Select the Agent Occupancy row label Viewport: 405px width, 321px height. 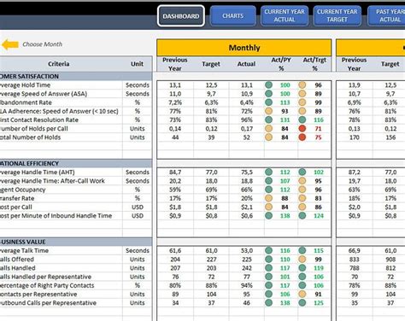coord(23,190)
